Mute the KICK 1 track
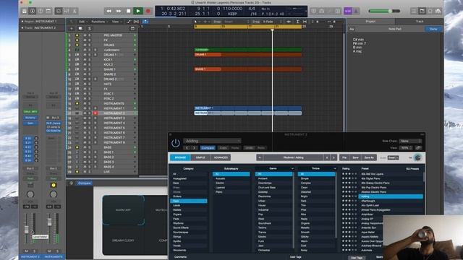Viewport: 463px width, 260px height. [x=85, y=59]
